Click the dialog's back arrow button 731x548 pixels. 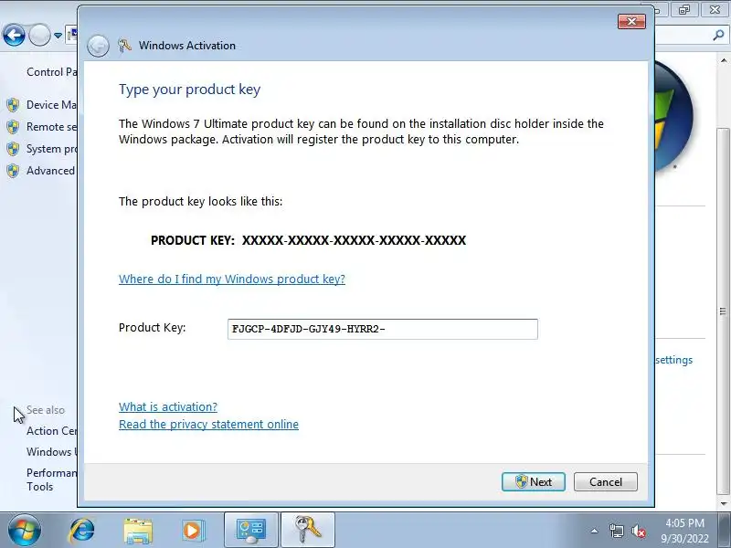(x=98, y=46)
